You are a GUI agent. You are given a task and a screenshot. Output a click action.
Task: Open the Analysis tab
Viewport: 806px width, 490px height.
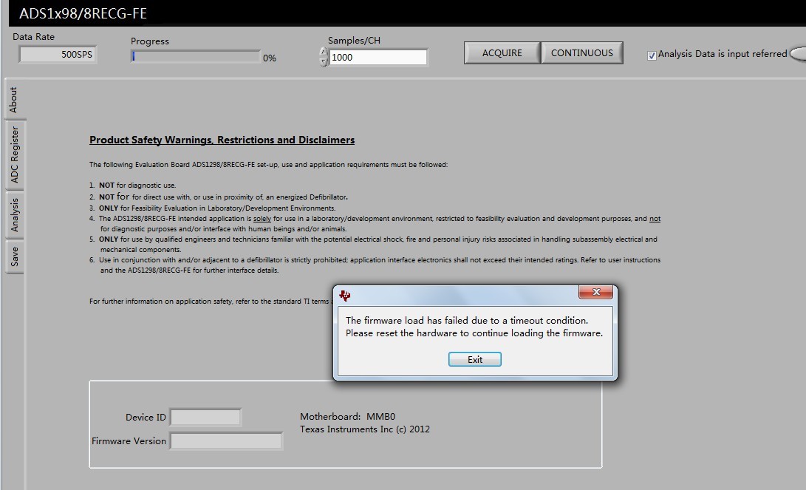coord(14,215)
